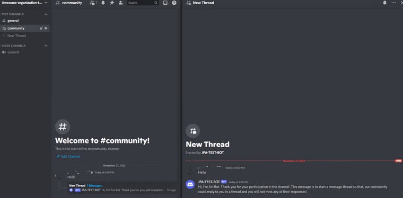Click the red NEW badge in thread

pos(398,161)
